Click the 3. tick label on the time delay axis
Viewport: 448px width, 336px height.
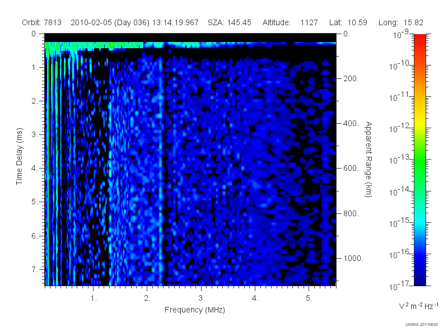(35, 134)
